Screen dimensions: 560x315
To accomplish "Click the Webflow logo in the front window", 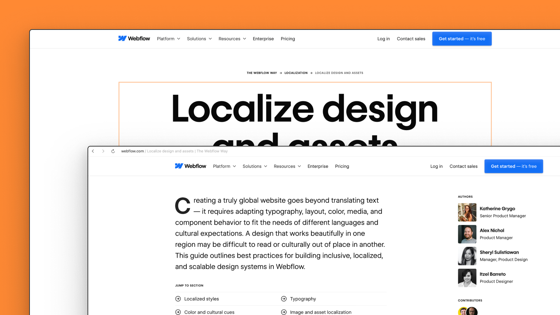I will coord(190,166).
